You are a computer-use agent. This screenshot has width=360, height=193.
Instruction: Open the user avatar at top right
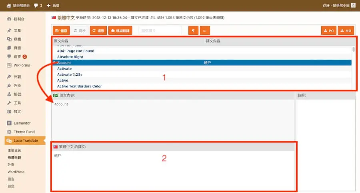[x=353, y=6]
